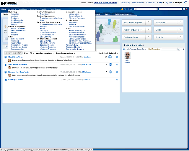
Task: Open Reports and Analytics in Navigator menu
Action: point(76,30)
